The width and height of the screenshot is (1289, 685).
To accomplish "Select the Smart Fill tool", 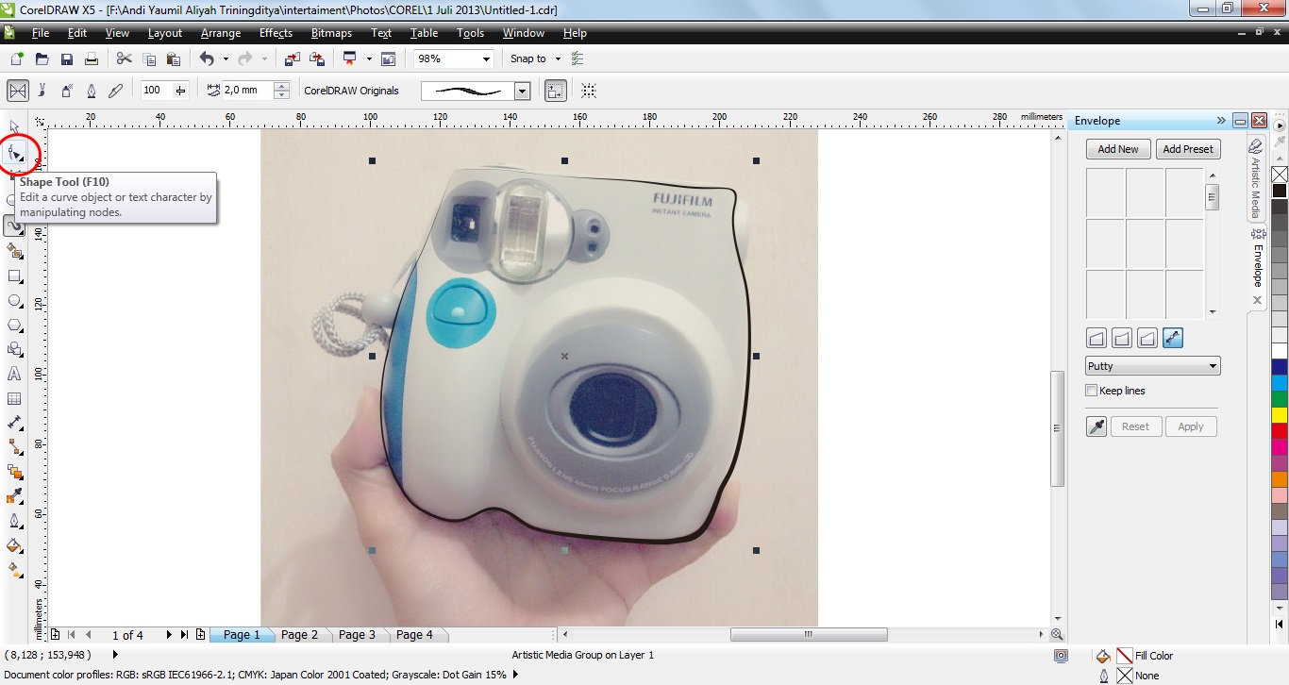I will tap(14, 251).
